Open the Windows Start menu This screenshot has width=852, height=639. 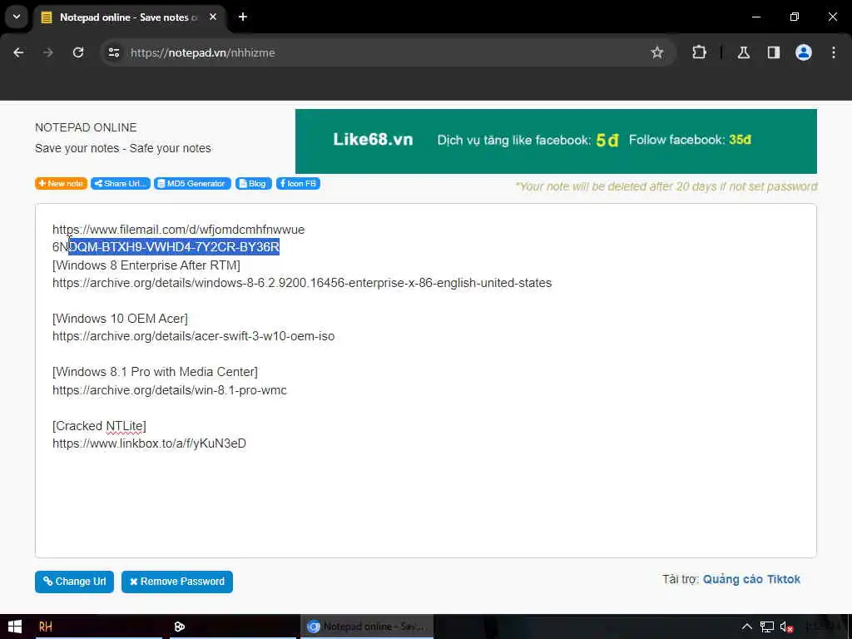click(x=15, y=627)
